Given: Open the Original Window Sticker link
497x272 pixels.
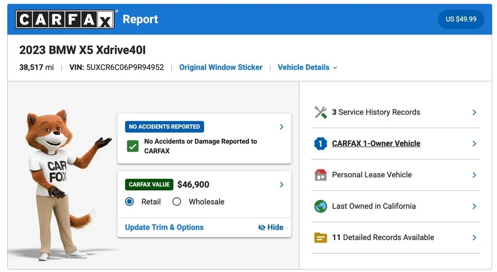Looking at the screenshot, I should click(221, 67).
